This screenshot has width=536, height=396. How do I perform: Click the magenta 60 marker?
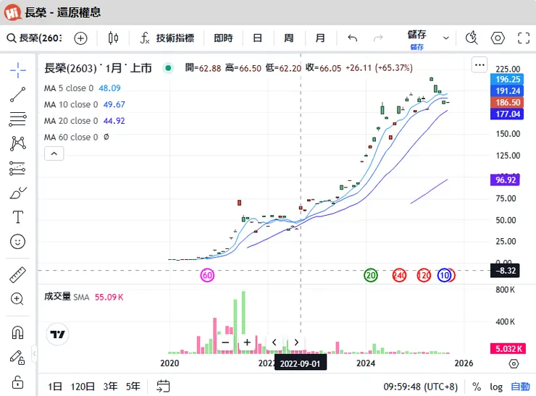click(207, 275)
